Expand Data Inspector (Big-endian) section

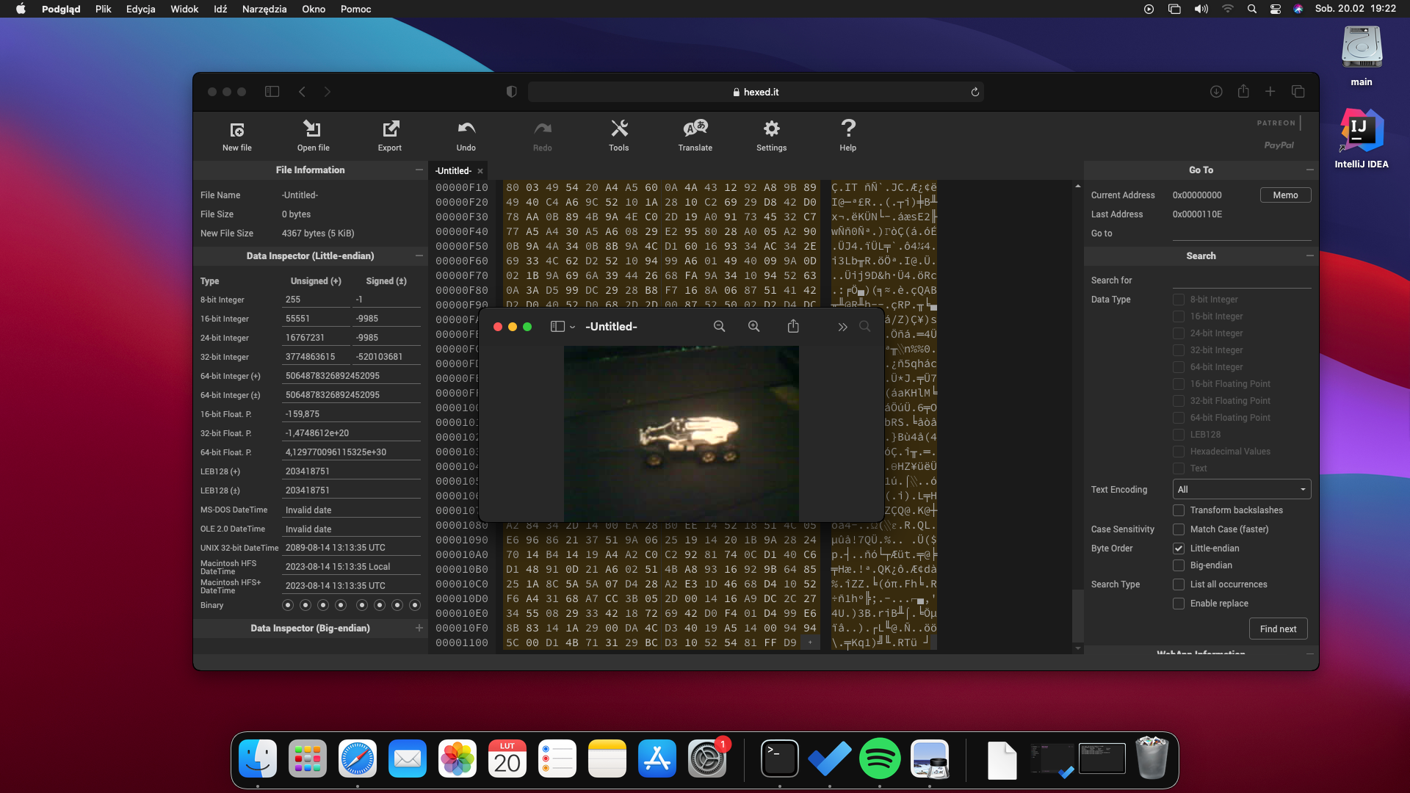pyautogui.click(x=419, y=629)
